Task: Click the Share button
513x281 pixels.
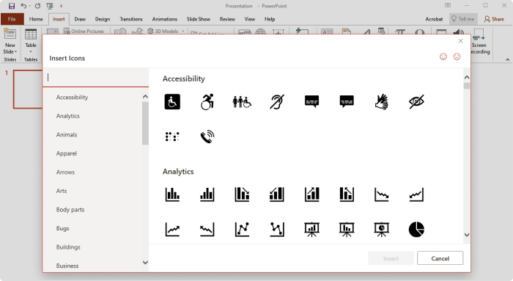Action: tap(494, 19)
